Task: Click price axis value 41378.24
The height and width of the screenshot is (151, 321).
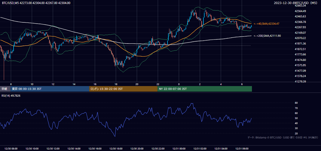Action: 300,76
